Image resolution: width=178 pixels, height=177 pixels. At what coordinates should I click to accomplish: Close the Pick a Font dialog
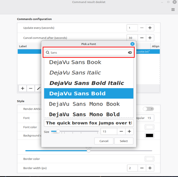click(132, 44)
